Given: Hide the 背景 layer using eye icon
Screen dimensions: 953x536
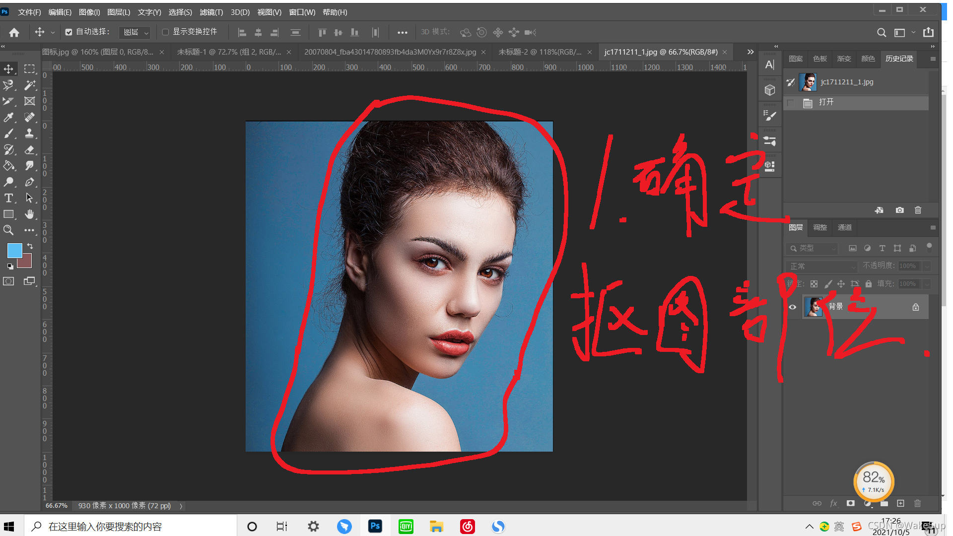Looking at the screenshot, I should (x=793, y=307).
